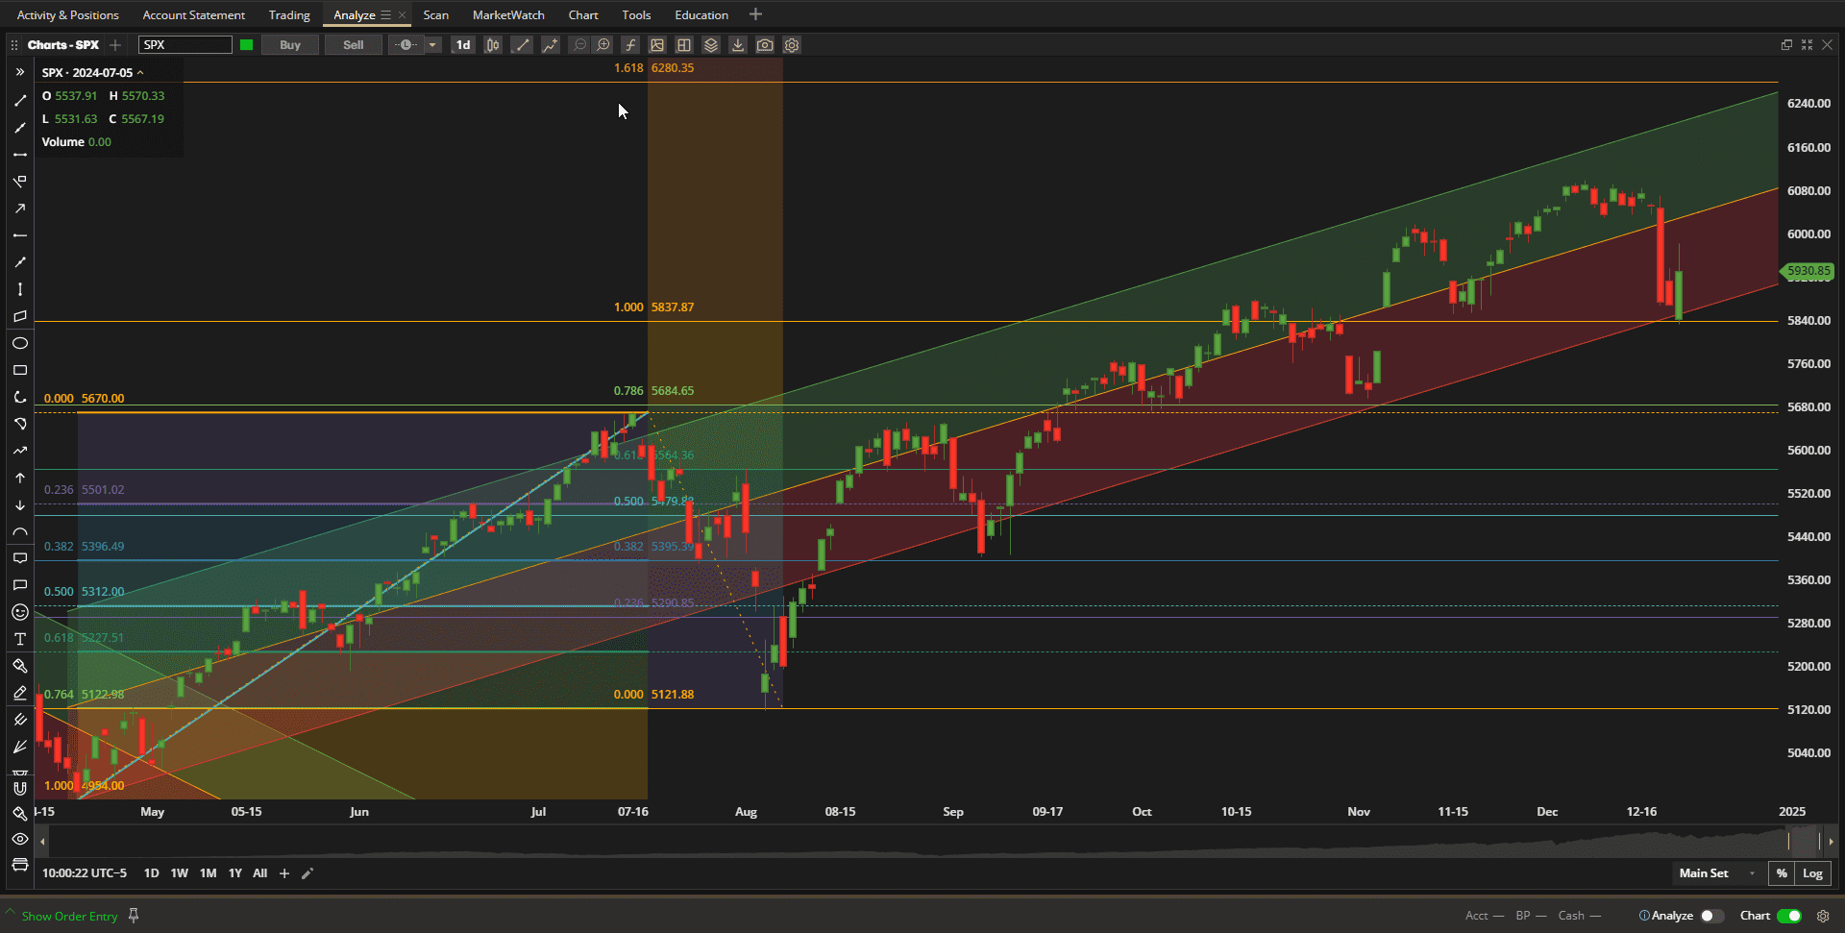Open the chart template image icon
The width and height of the screenshot is (1845, 933).
tap(657, 45)
